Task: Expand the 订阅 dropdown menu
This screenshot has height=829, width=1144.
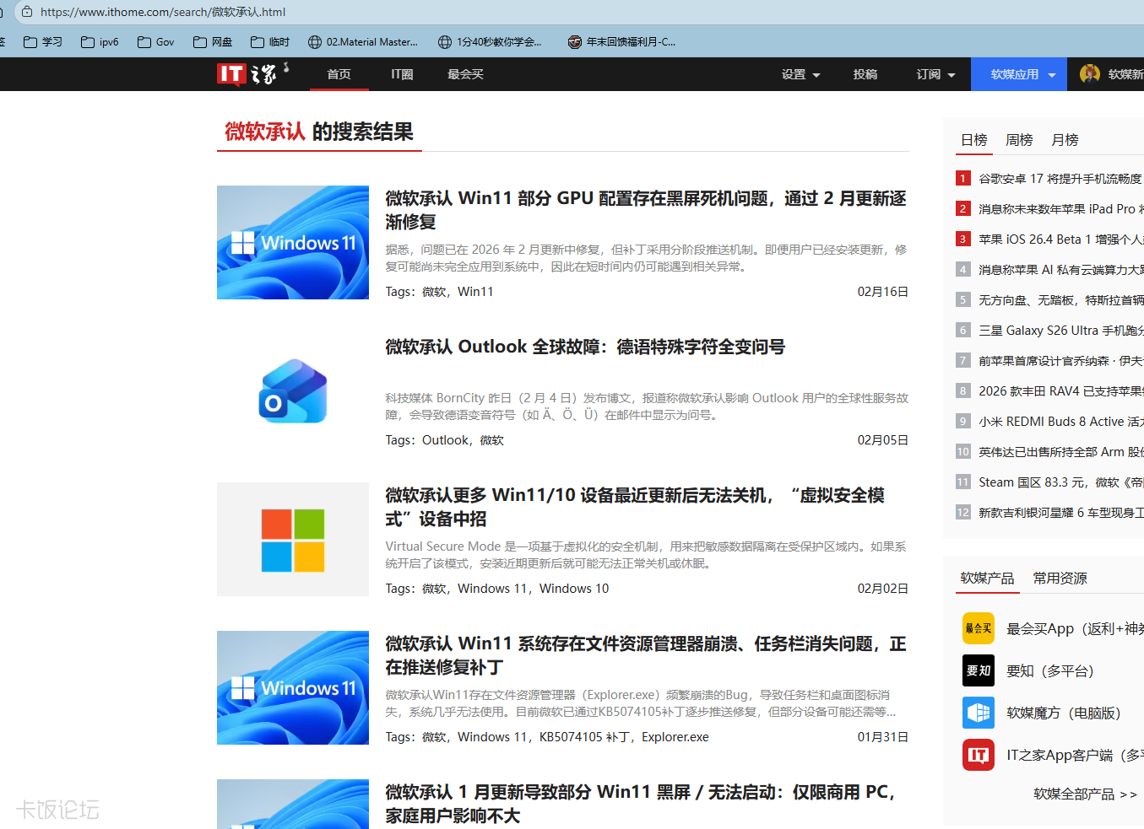Action: tap(935, 74)
